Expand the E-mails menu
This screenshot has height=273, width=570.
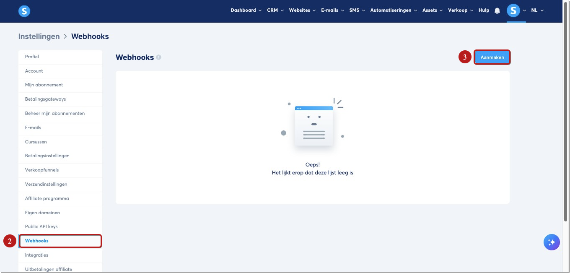click(x=333, y=10)
